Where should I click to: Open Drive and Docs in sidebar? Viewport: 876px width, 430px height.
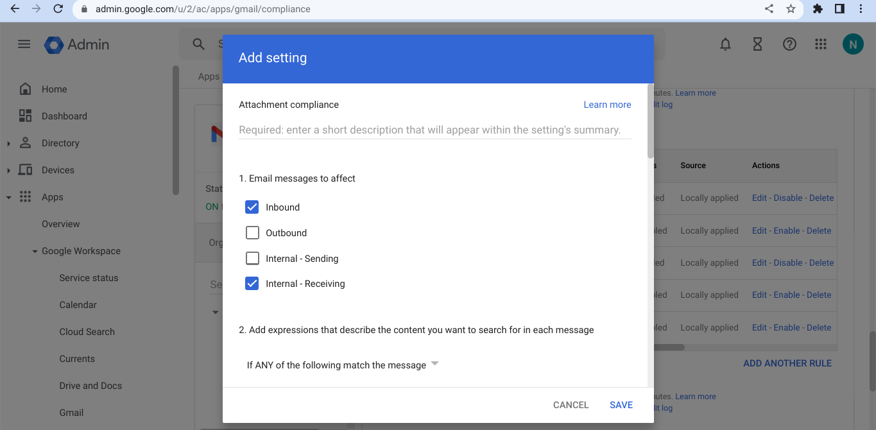click(x=90, y=386)
